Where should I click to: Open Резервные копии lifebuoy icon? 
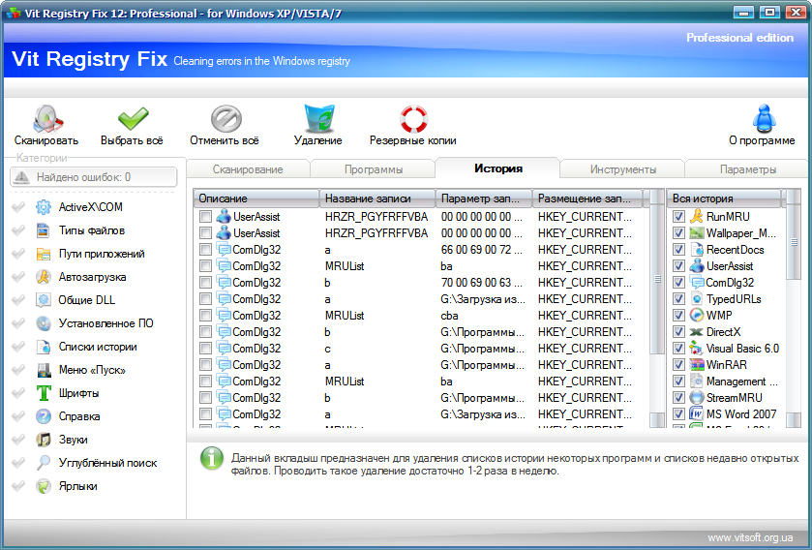pos(412,119)
